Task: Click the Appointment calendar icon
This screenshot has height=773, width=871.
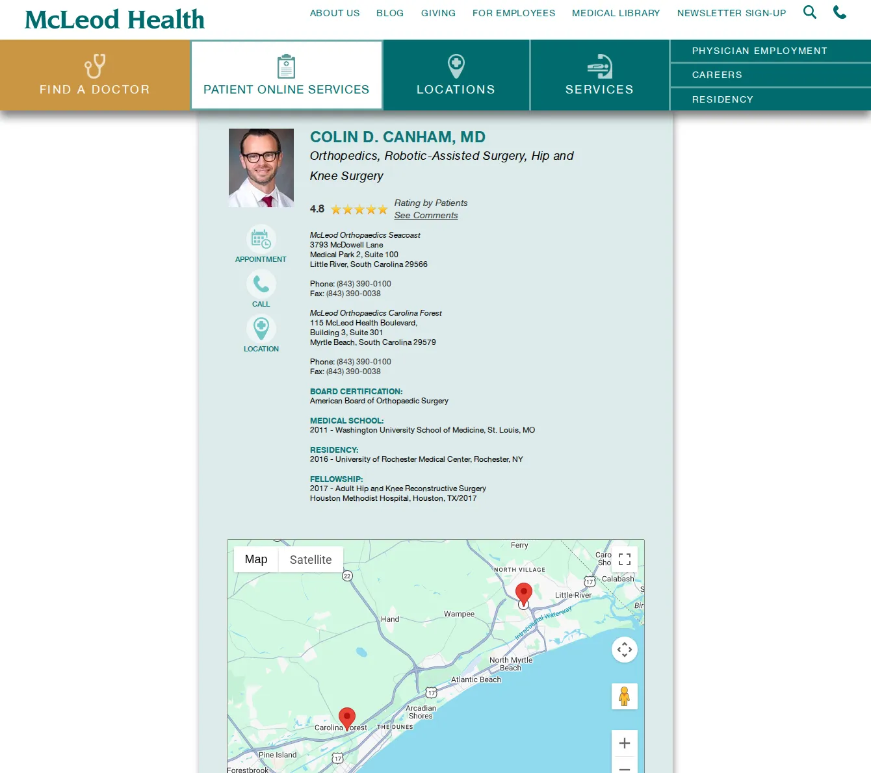Action: [261, 239]
